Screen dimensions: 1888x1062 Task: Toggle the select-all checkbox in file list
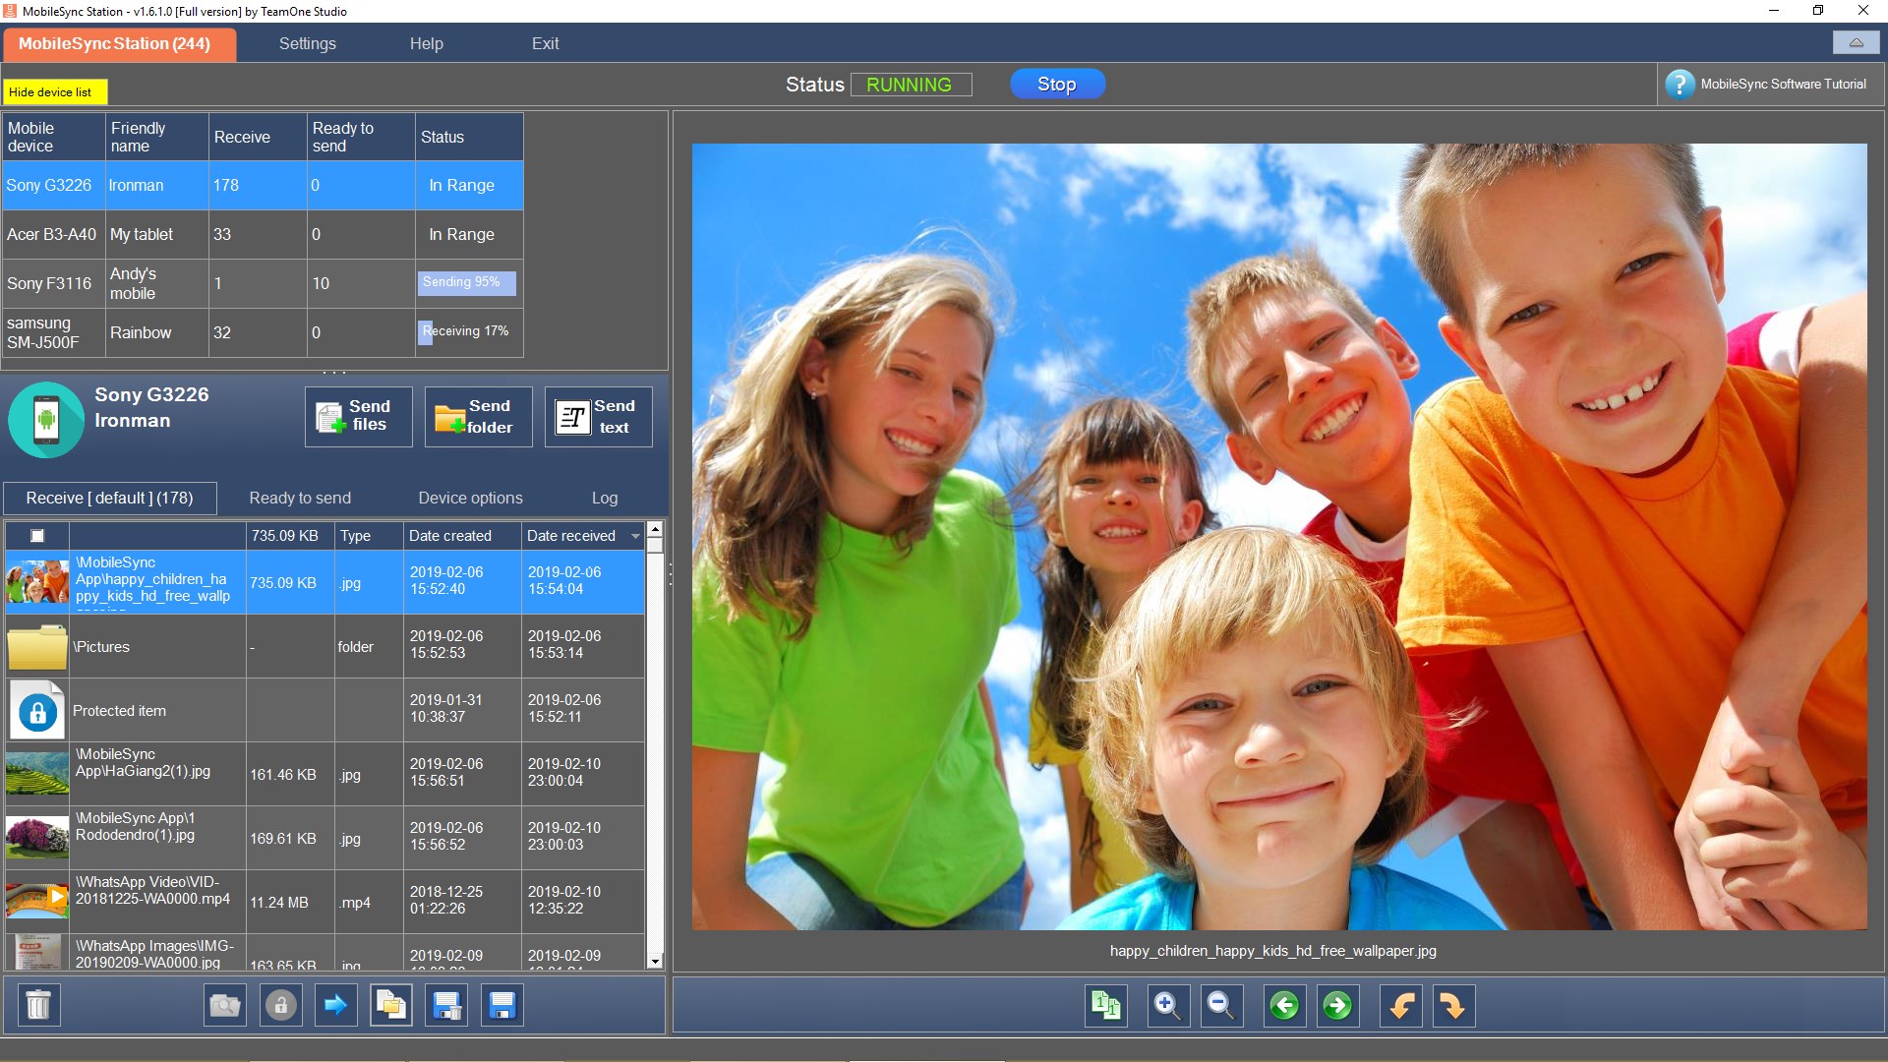(37, 536)
